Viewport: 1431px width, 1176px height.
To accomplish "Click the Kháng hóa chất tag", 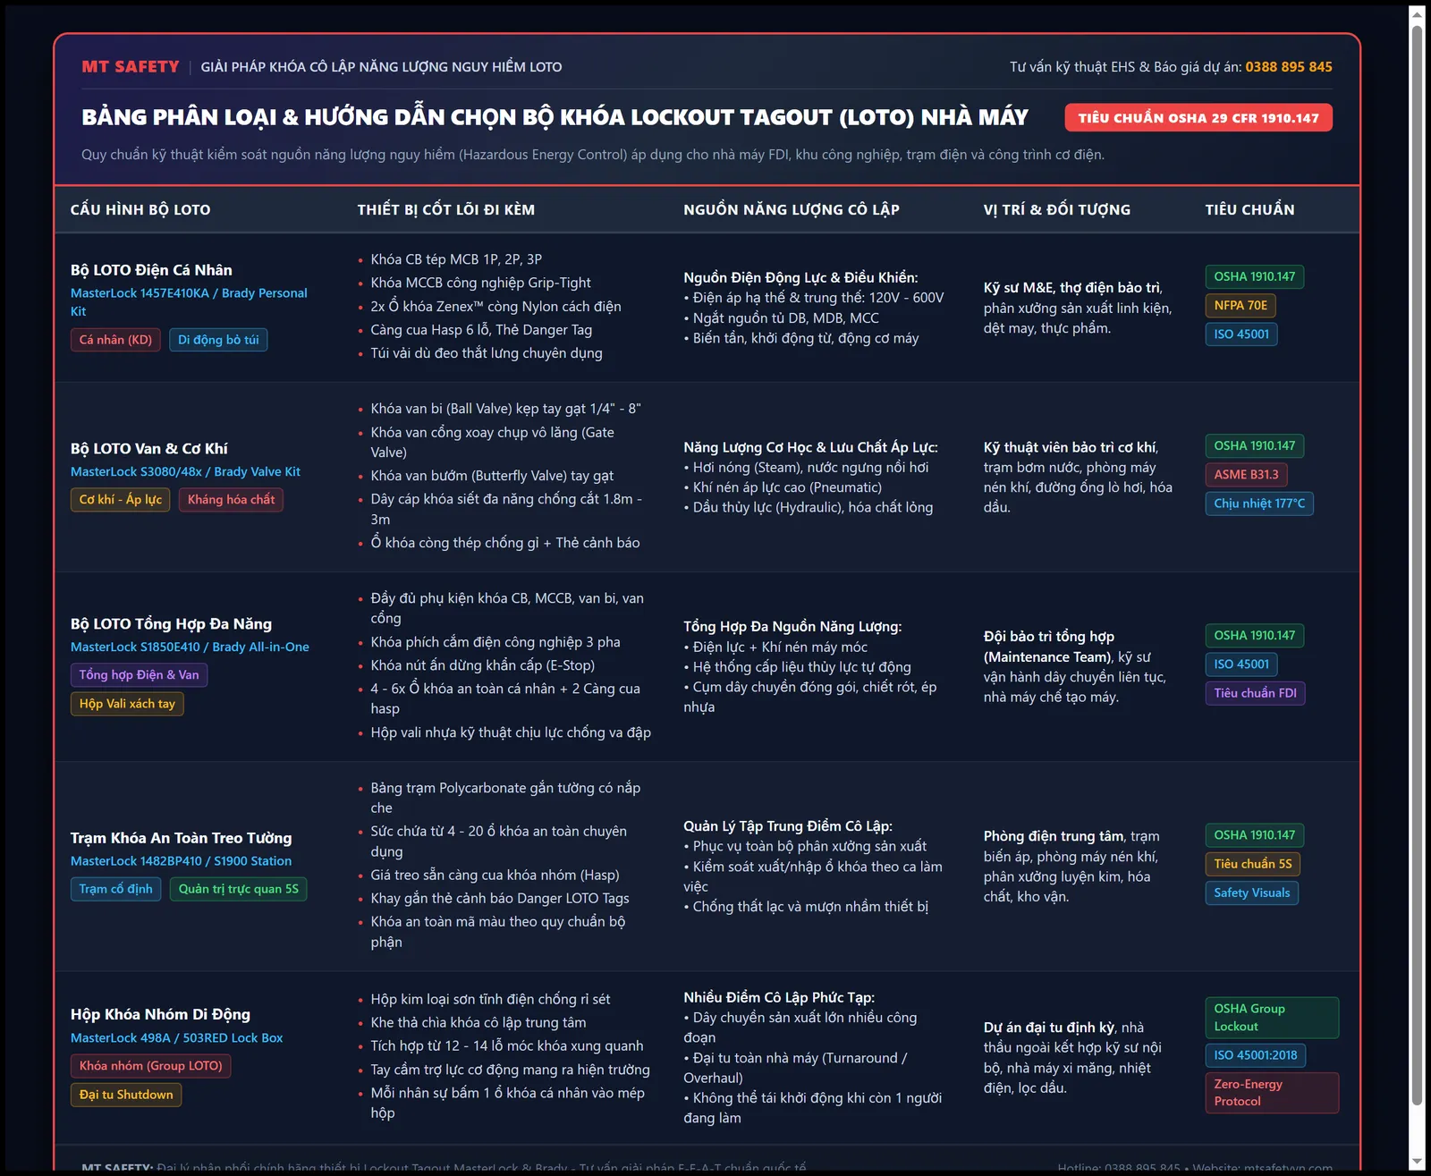I will [231, 500].
